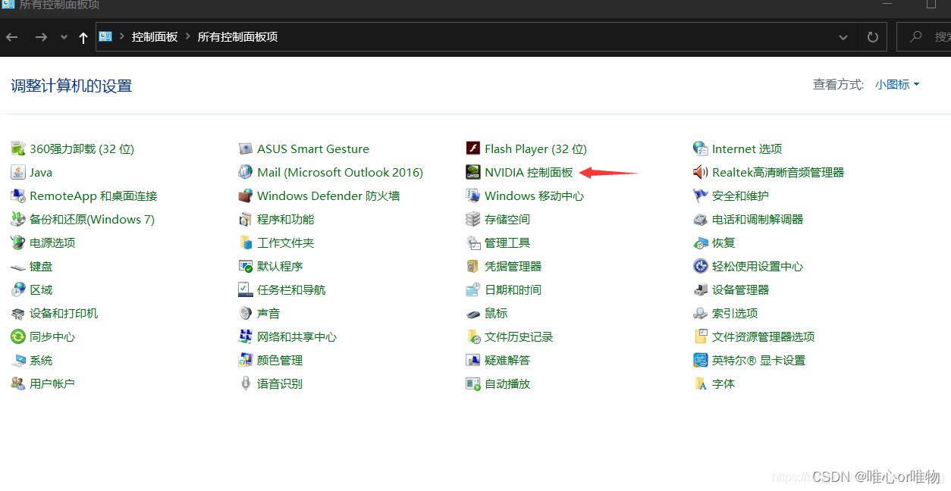Click the 电源选项 icon
Viewport: 951px width, 491px height.
coord(18,242)
